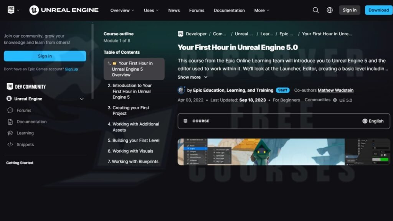Click the breadcrumb Epic logo icon
The height and width of the screenshot is (221, 393).
(180, 34)
